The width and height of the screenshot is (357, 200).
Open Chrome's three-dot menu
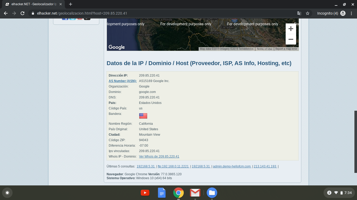pos(351,13)
